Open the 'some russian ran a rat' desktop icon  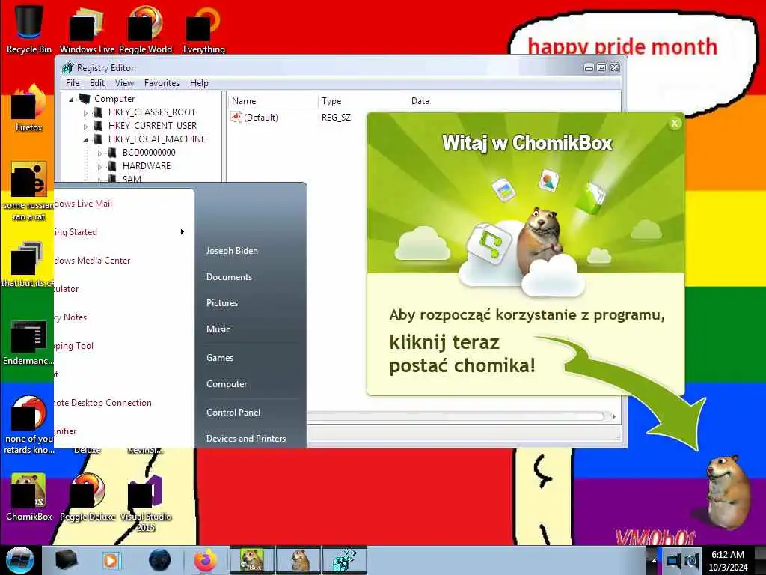coord(29,191)
